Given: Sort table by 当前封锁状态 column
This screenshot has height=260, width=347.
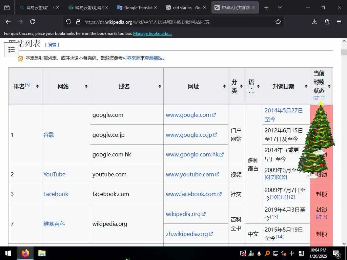Looking at the screenshot, I should pos(329,86).
